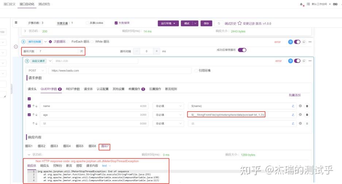342x184 pixels.
Task: Delete the name parameter row
Action: pyautogui.click(x=307, y=106)
